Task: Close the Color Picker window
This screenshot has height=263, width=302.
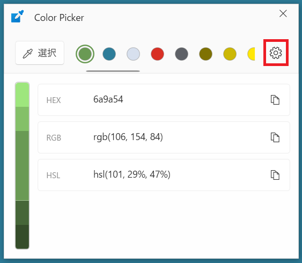Action: click(283, 13)
